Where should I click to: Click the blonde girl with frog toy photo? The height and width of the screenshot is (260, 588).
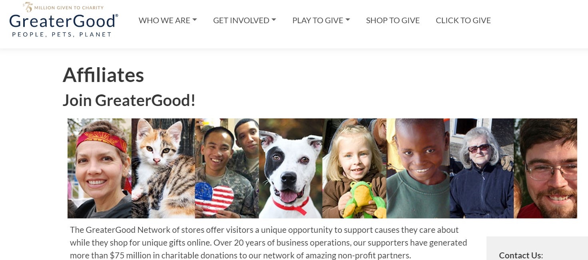pyautogui.click(x=355, y=168)
